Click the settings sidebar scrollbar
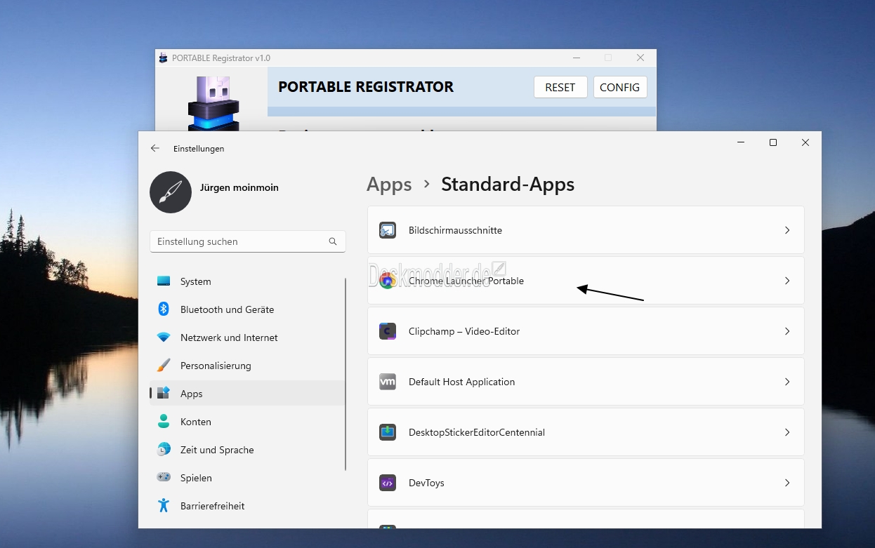 click(346, 374)
